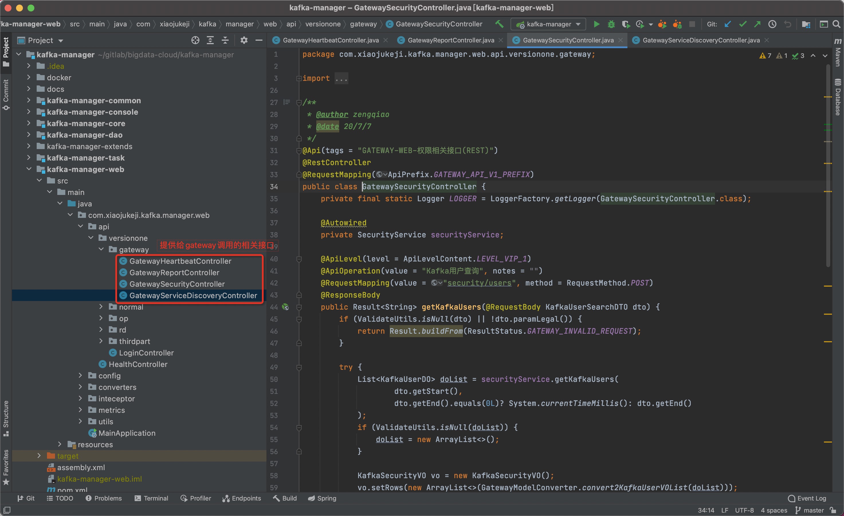Click the green Run button in toolbar

coord(596,24)
